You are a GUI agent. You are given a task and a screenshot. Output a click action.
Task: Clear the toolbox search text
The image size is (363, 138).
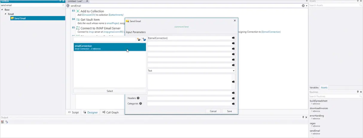pyautogui.click(x=63, y=5)
